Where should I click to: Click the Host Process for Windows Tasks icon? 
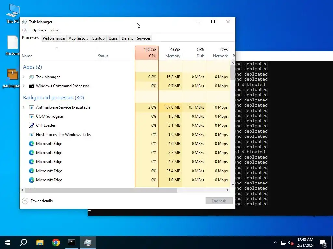point(32,135)
